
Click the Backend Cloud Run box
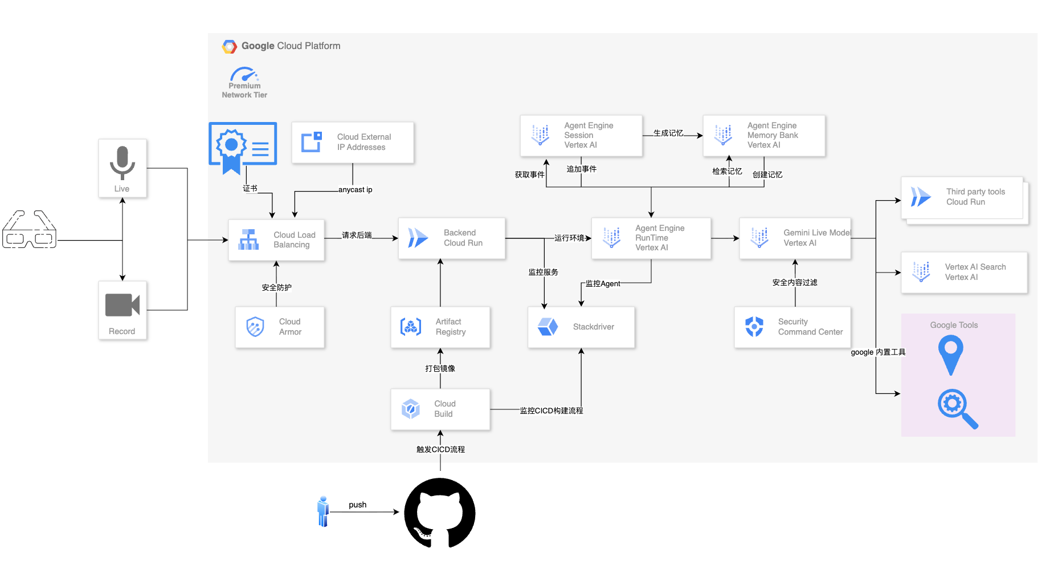[x=451, y=238]
